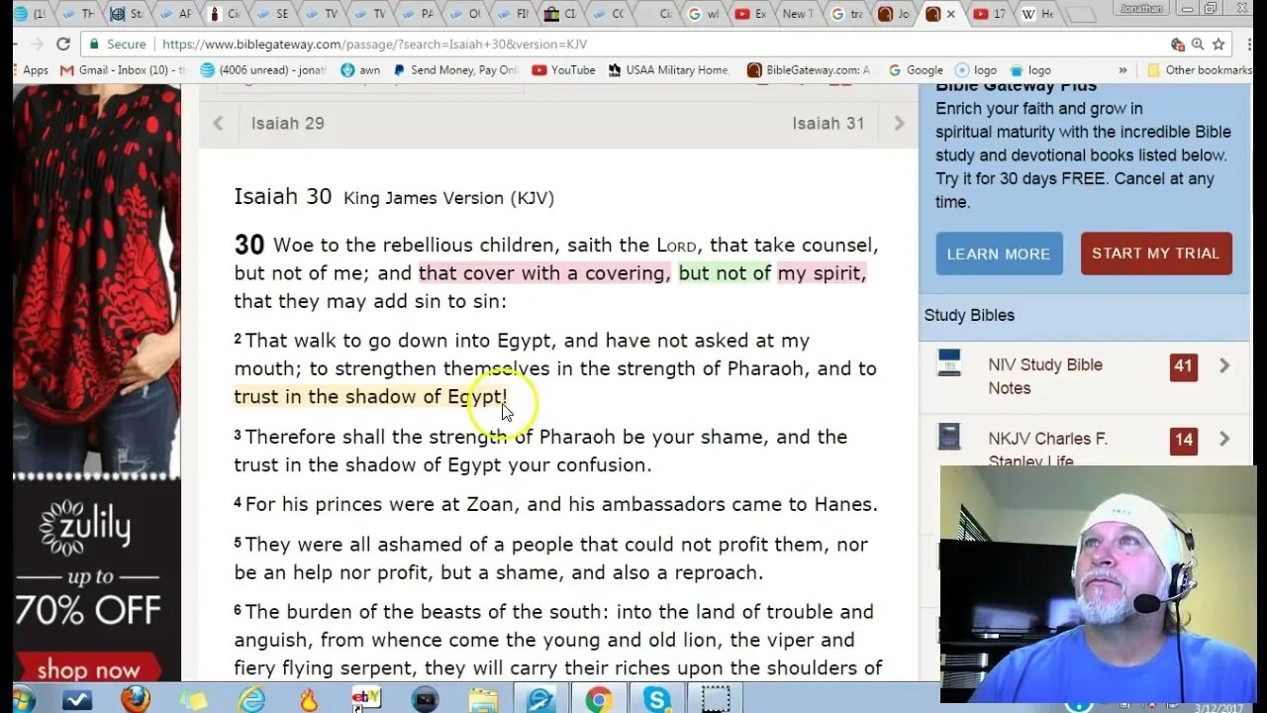This screenshot has width=1267, height=713.
Task: Open the eBay shortcut in the taskbar
Action: click(367, 699)
